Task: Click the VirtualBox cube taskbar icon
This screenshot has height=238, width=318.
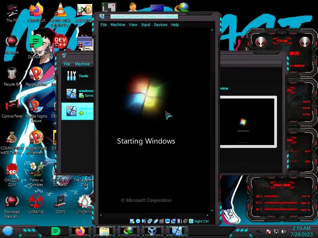Action: [x=152, y=231]
